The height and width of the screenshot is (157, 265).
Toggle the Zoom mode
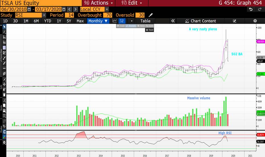point(150,26)
